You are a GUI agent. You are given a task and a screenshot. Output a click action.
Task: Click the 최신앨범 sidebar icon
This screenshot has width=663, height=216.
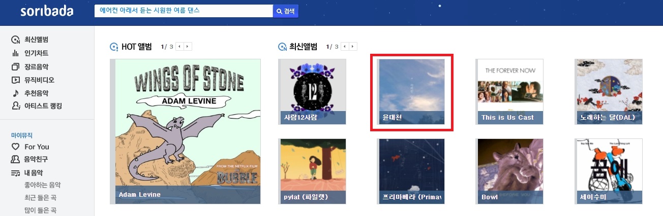click(15, 40)
